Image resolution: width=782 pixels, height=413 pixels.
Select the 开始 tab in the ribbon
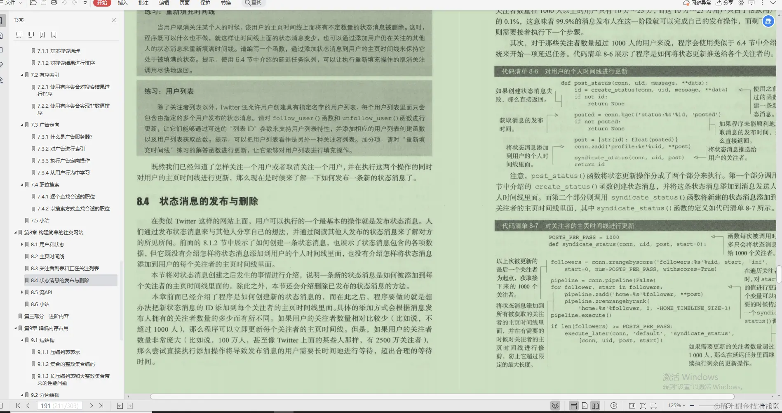pyautogui.click(x=102, y=3)
